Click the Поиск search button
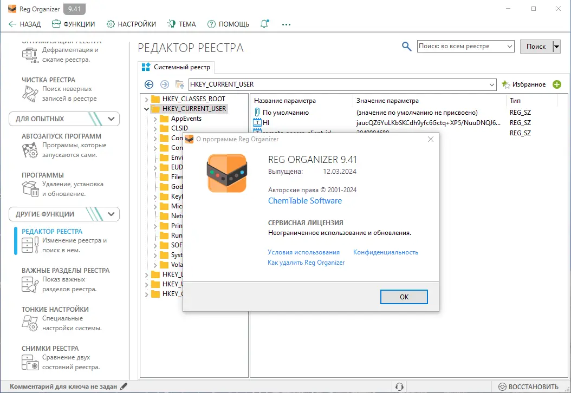Image resolution: width=571 pixels, height=393 pixels. (536, 46)
